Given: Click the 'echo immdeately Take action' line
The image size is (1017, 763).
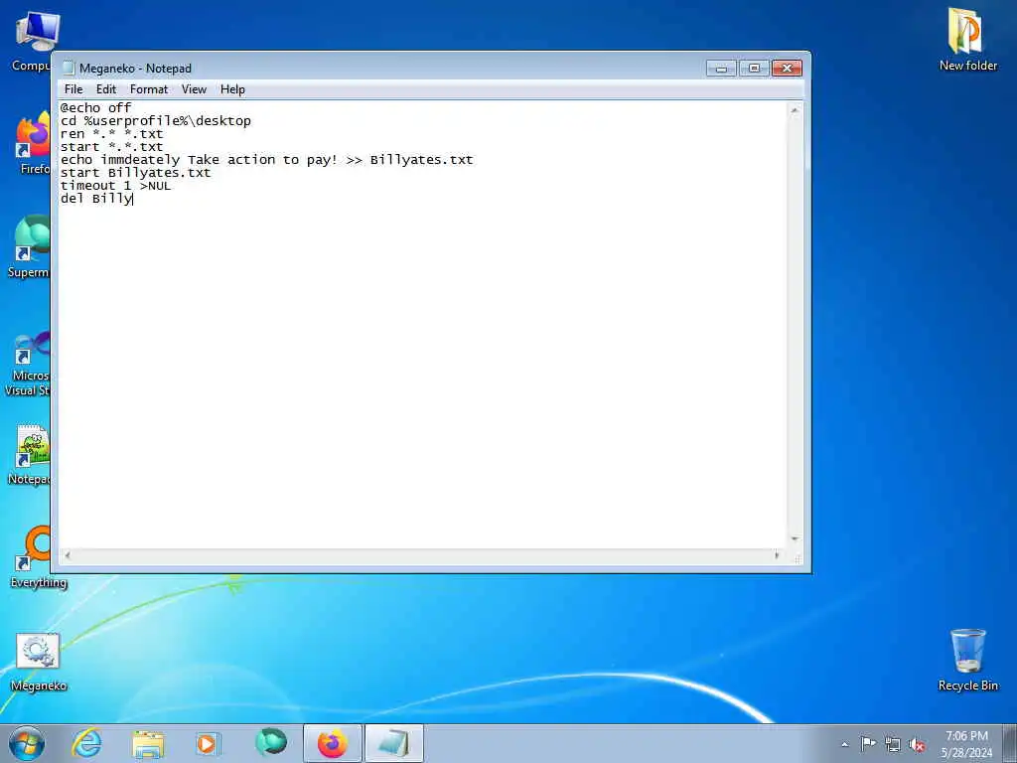Looking at the screenshot, I should pyautogui.click(x=266, y=160).
